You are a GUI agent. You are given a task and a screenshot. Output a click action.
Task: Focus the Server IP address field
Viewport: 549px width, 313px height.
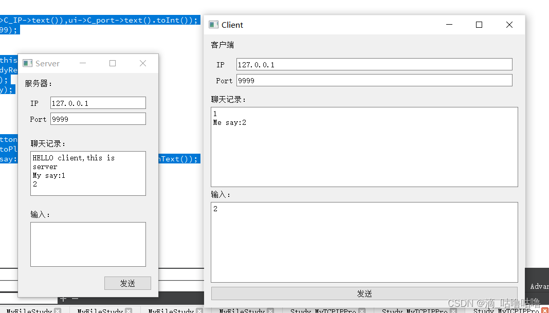point(98,103)
